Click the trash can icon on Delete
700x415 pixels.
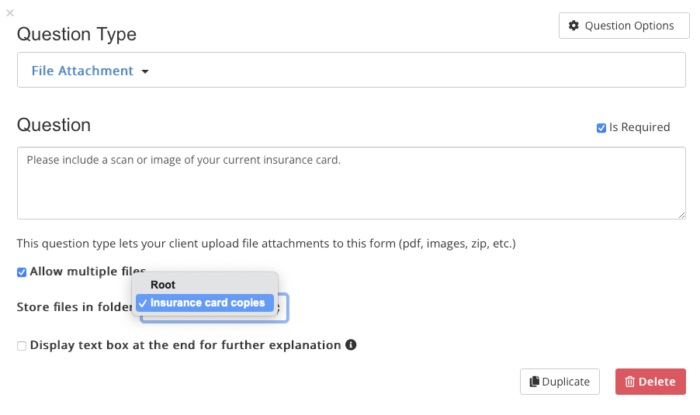pos(629,382)
